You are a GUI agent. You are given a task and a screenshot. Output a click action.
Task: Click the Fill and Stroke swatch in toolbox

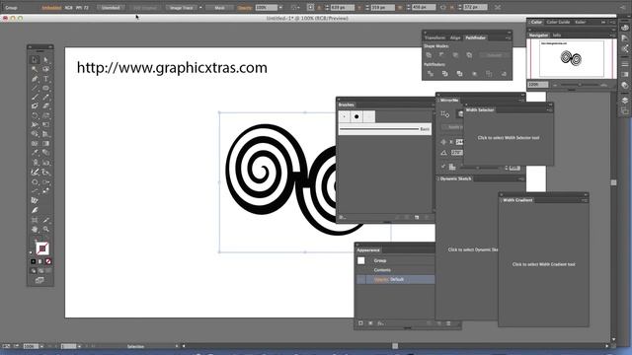coord(41,248)
